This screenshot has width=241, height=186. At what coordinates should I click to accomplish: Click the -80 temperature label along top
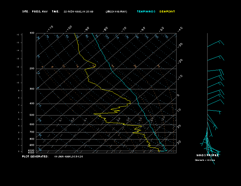pyautogui.click(x=106, y=29)
